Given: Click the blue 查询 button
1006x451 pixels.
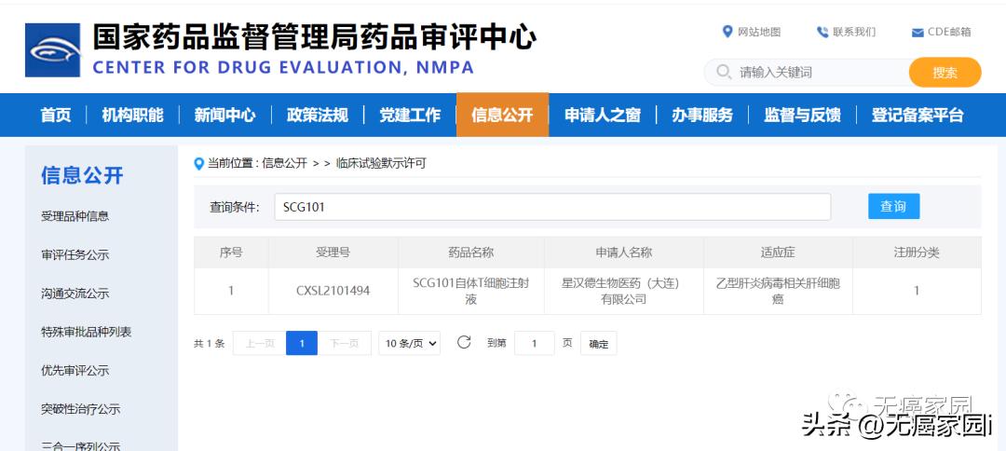Looking at the screenshot, I should tap(893, 206).
